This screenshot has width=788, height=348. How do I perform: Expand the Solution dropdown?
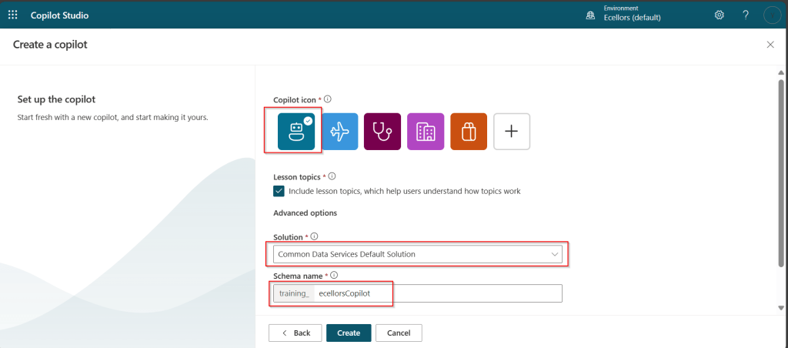pos(418,254)
